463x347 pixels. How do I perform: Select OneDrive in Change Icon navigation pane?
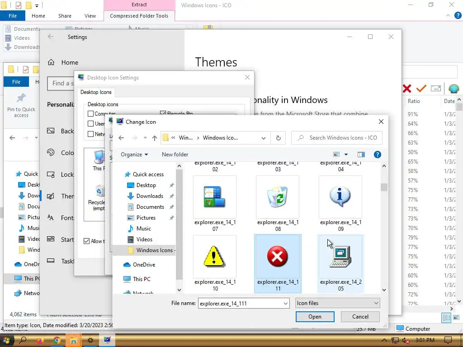click(x=139, y=265)
